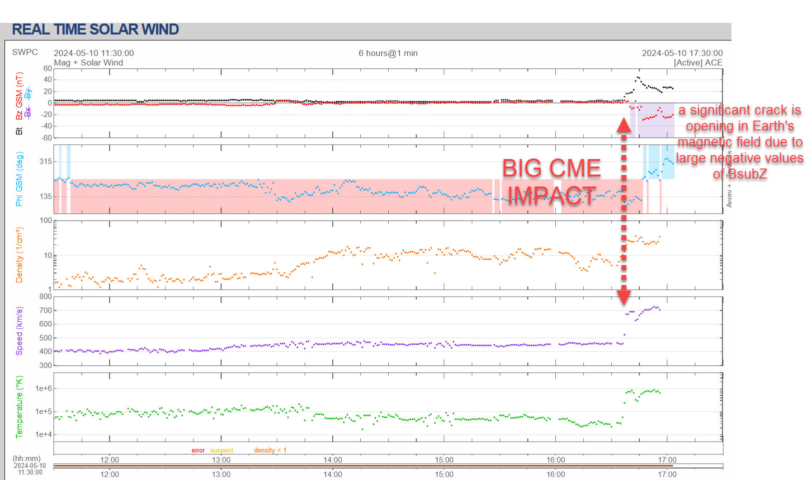Click the brown time range bar at bottom
This screenshot has height=480, width=812.
click(x=363, y=466)
